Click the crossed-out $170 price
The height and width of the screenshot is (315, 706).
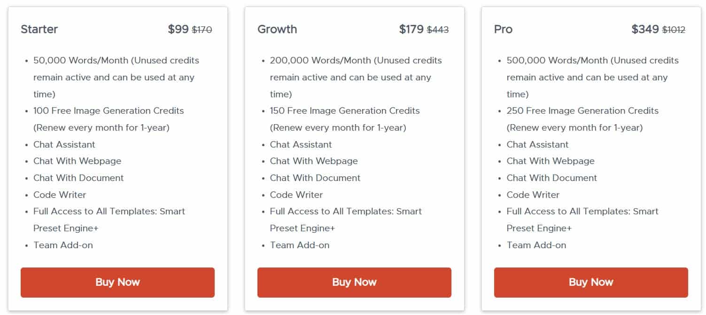(x=202, y=30)
